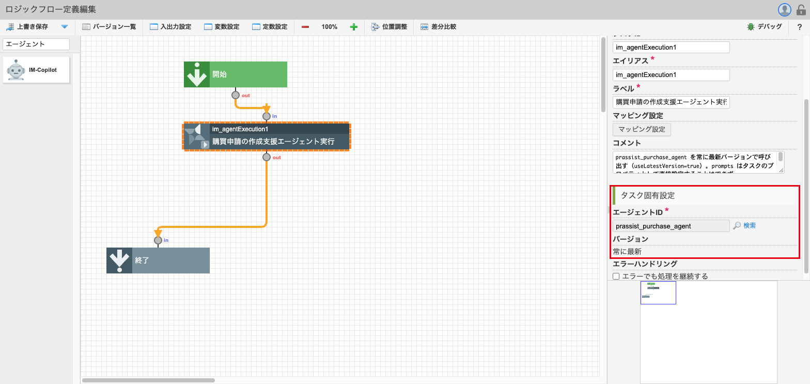Viewport: 810px width, 384px height.
Task: Open 入出力設定 input/output settings
Action: tap(170, 27)
